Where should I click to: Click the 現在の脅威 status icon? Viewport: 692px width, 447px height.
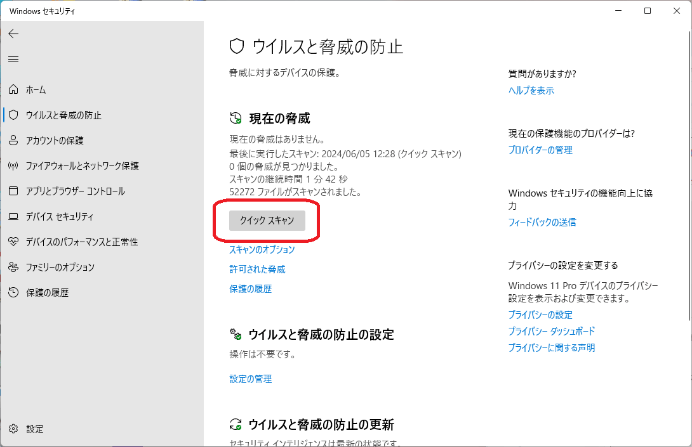[236, 118]
